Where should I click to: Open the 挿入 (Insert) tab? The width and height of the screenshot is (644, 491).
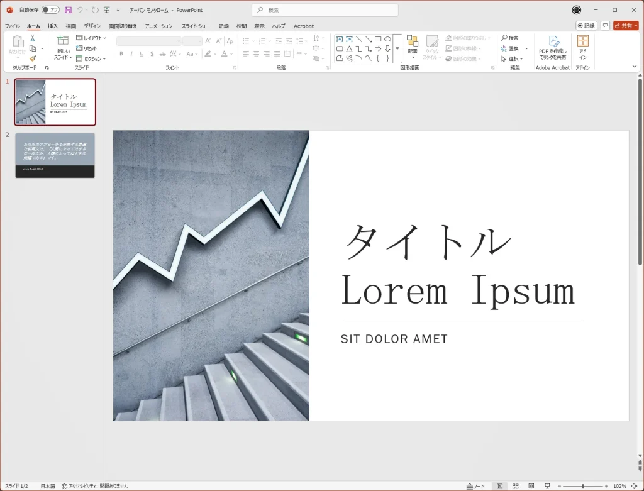tap(53, 26)
